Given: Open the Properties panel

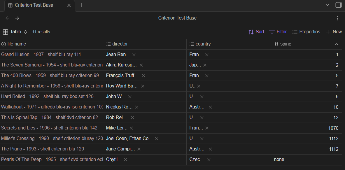Looking at the screenshot, I should click(x=306, y=32).
